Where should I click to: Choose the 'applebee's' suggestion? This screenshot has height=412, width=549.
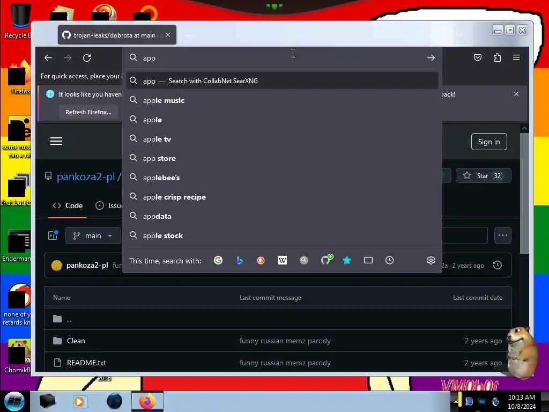point(282,178)
